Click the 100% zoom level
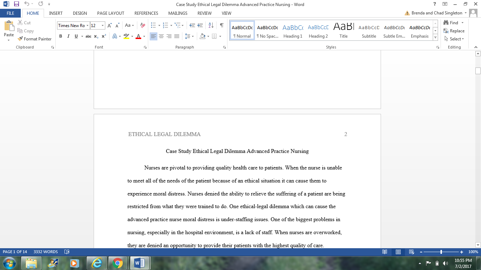Image resolution: width=481 pixels, height=270 pixels. [473, 252]
